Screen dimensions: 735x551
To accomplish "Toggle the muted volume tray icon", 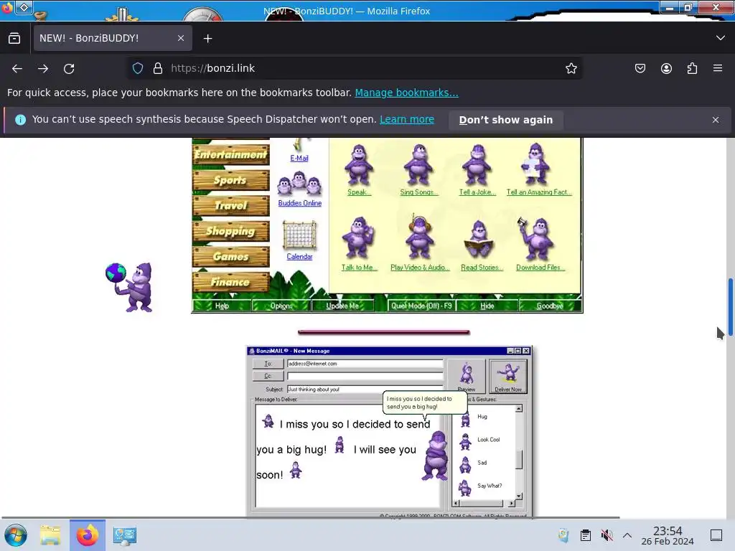I will [x=607, y=535].
